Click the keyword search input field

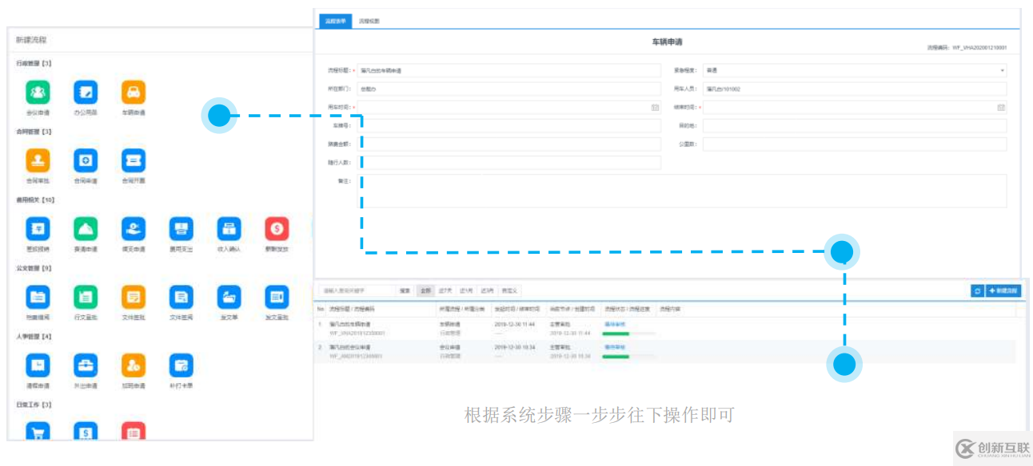coord(356,290)
